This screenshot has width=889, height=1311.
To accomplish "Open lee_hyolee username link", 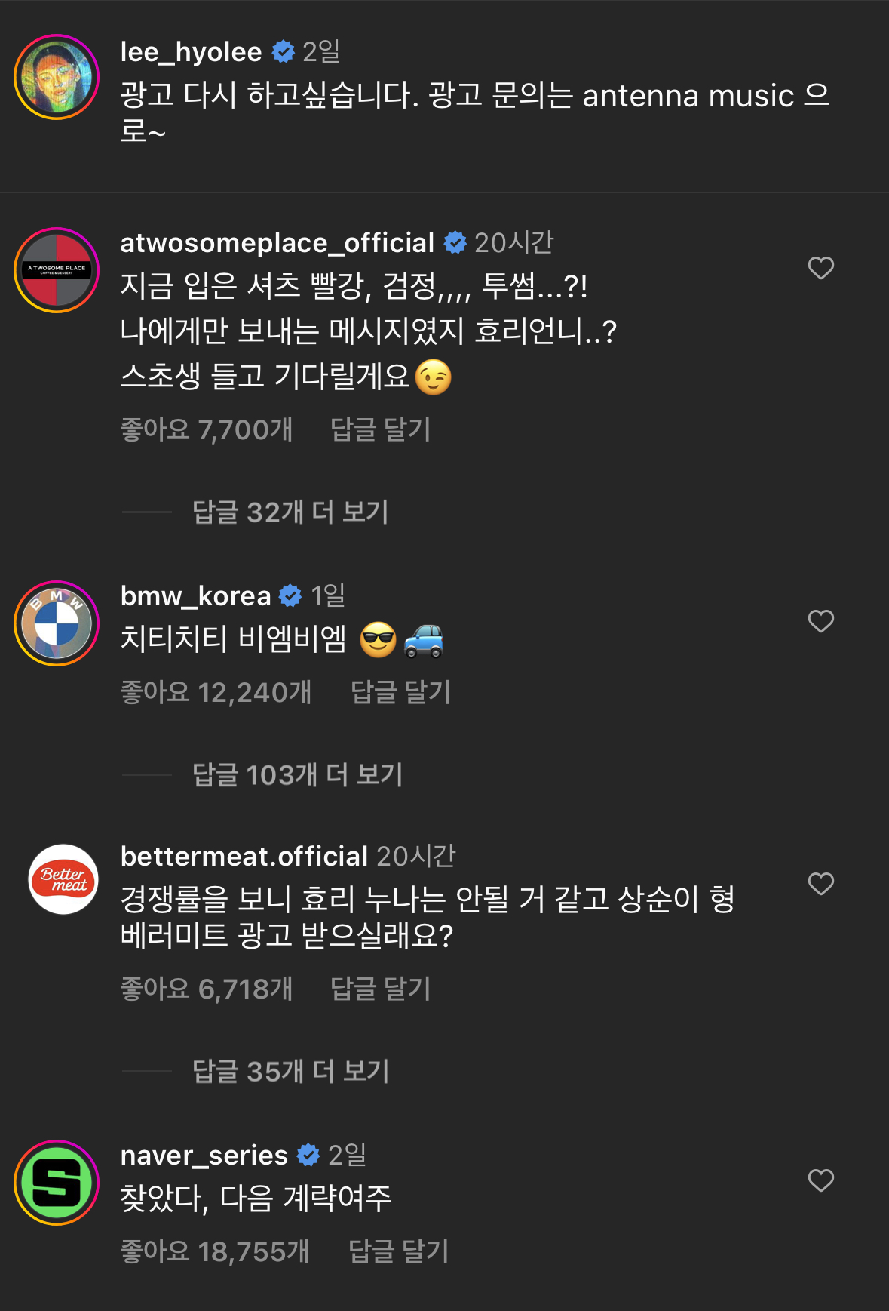I will [x=191, y=51].
